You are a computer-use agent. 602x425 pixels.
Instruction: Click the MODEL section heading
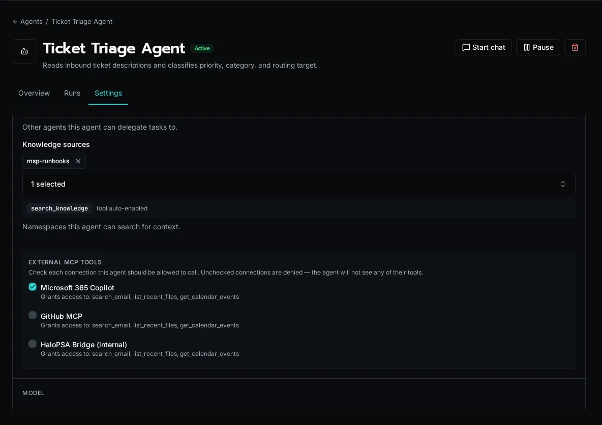click(x=34, y=393)
